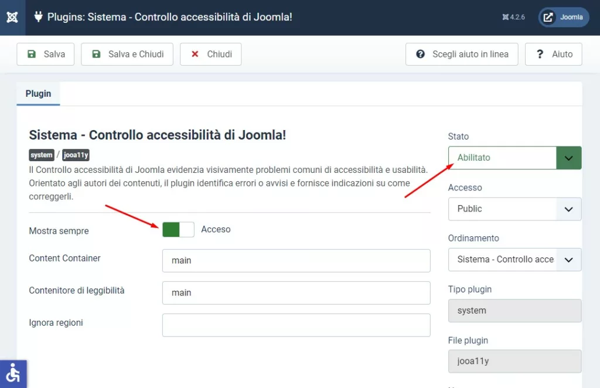Click the 'Mostra sempre' label
The image size is (600, 388).
(x=59, y=231)
